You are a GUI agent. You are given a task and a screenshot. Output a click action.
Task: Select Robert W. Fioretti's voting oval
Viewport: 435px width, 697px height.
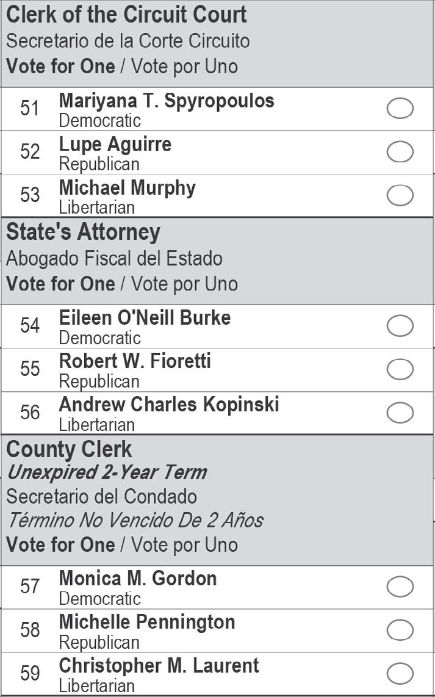(x=400, y=369)
